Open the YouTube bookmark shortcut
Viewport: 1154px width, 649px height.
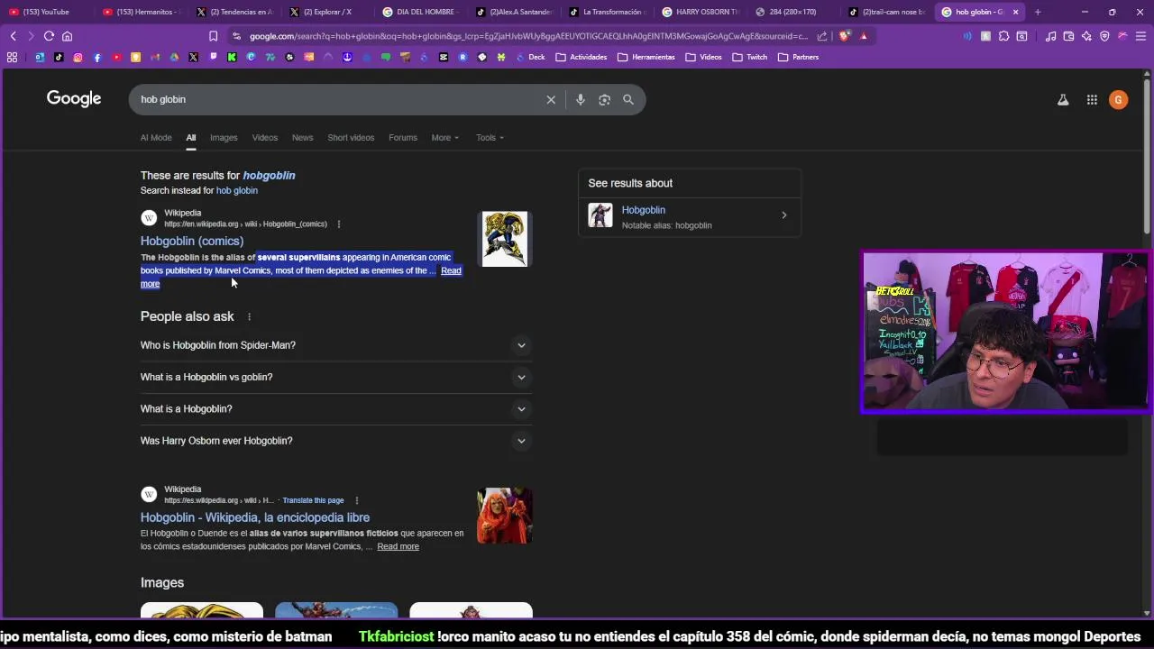(x=117, y=57)
